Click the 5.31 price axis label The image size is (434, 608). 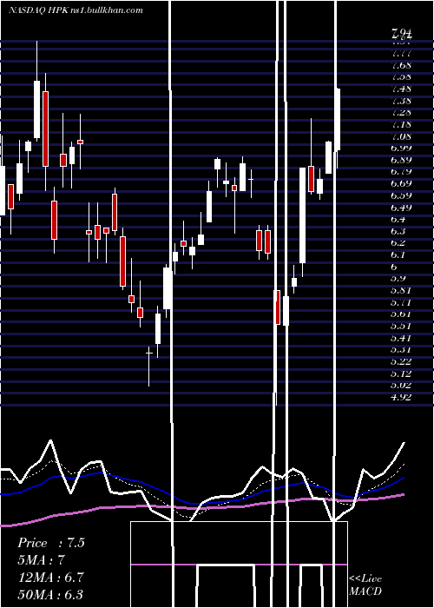(401, 350)
